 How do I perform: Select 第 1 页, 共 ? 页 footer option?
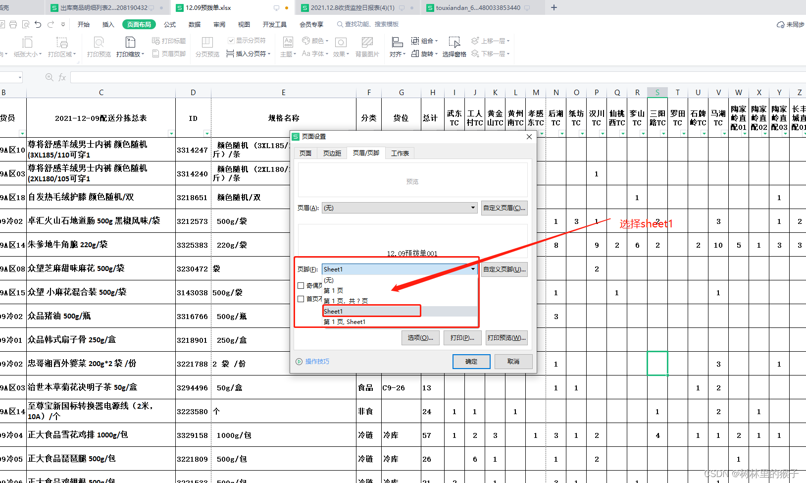coord(400,301)
